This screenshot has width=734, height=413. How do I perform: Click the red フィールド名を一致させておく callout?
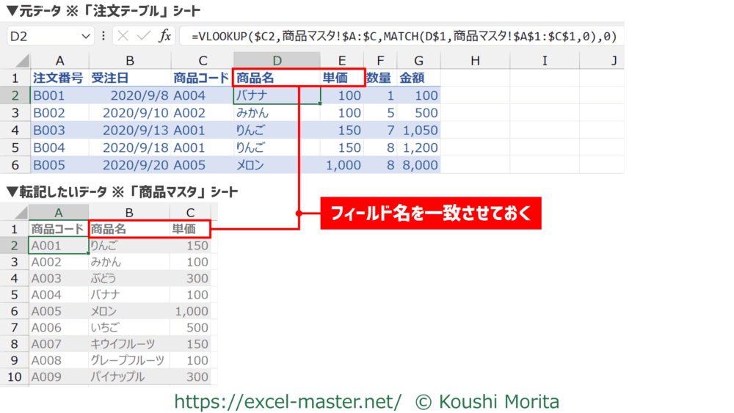pyautogui.click(x=431, y=213)
